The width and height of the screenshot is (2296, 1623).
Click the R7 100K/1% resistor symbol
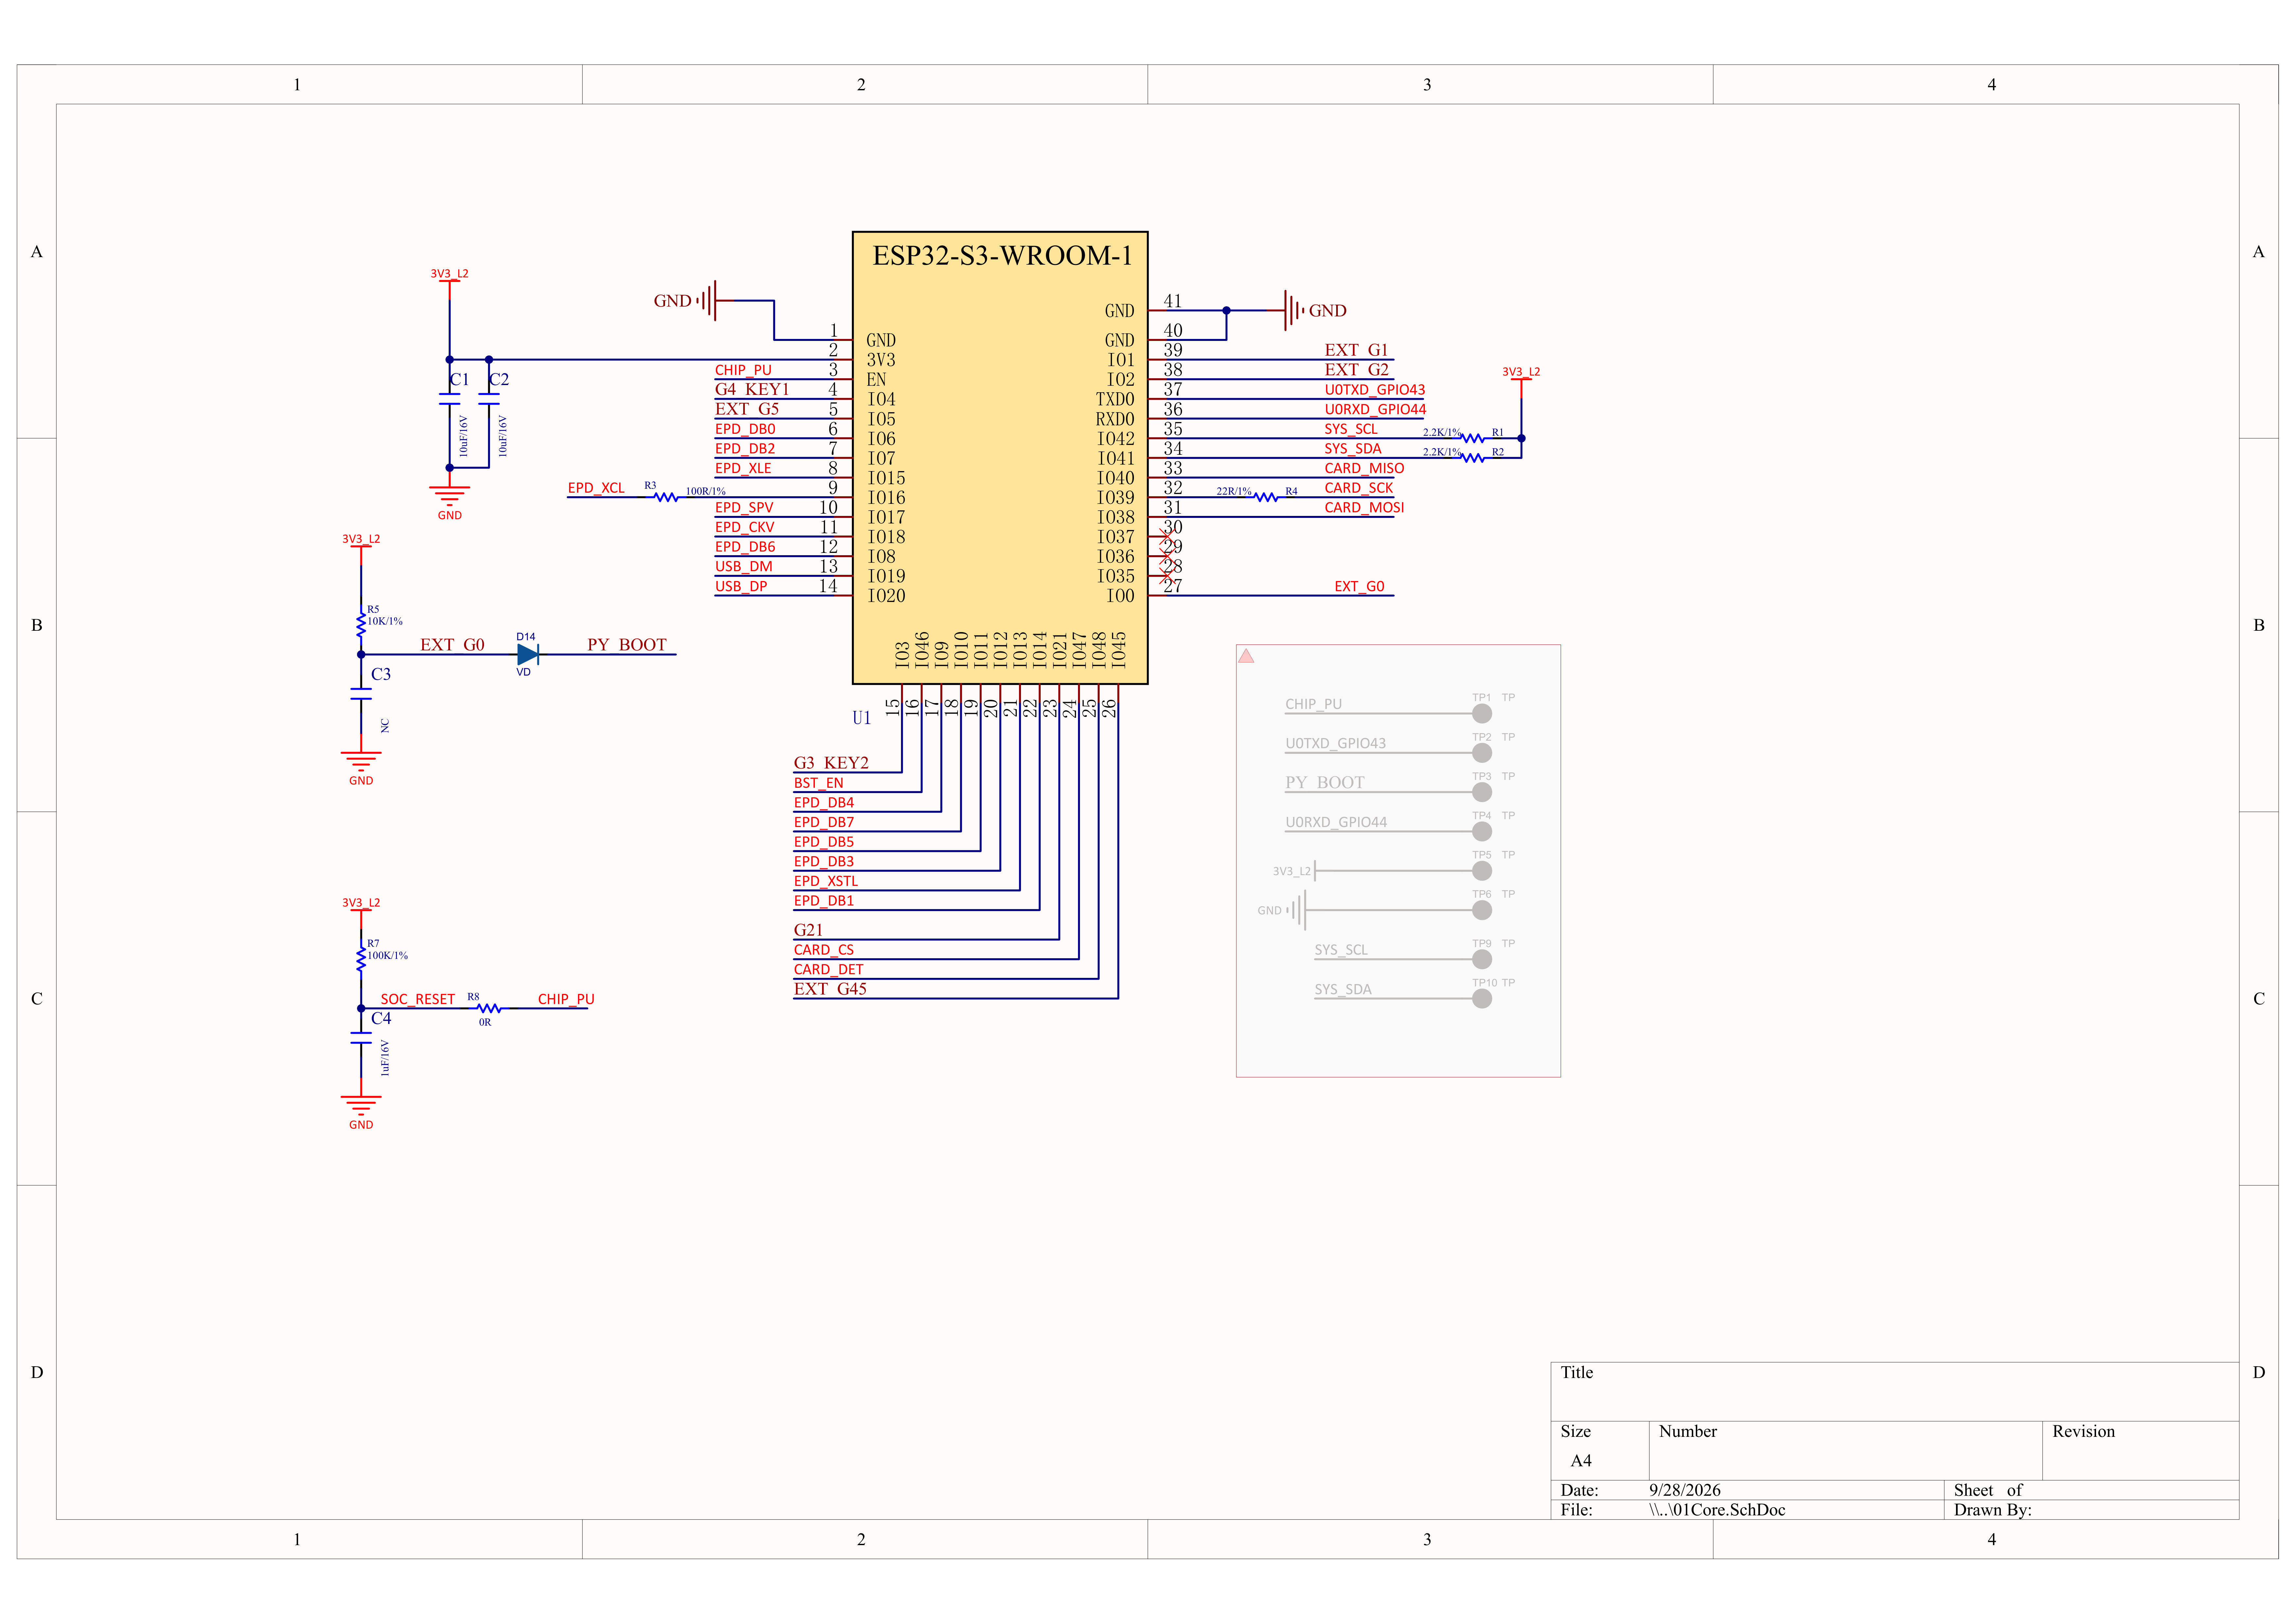pos(361,959)
